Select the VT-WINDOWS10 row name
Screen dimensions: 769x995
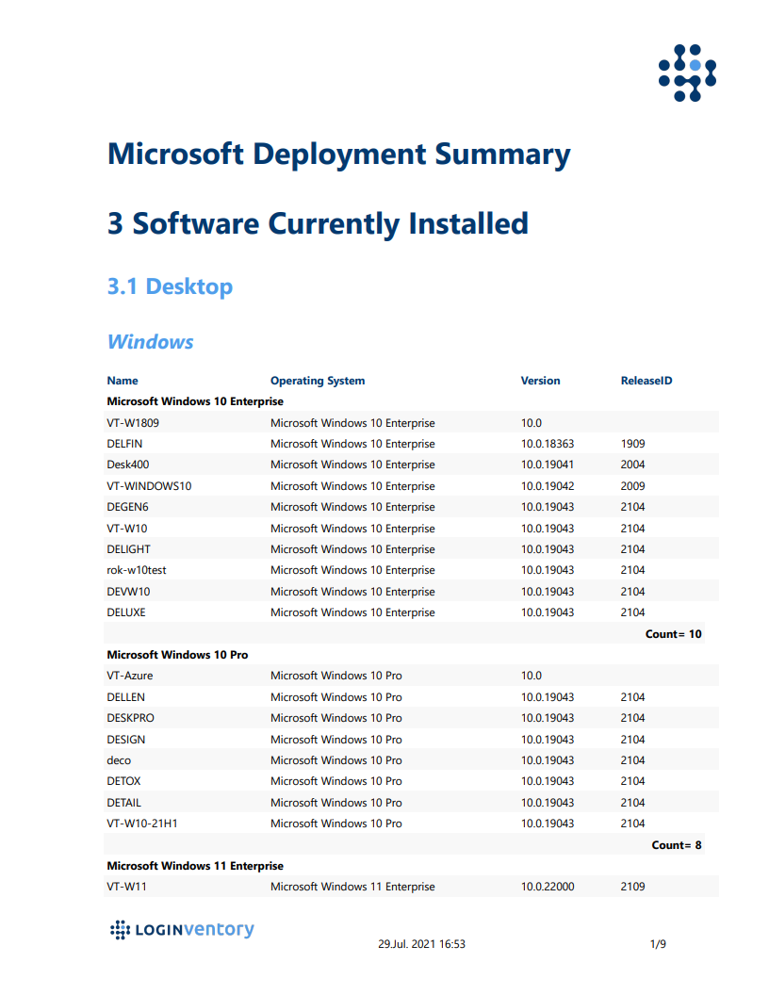click(149, 487)
